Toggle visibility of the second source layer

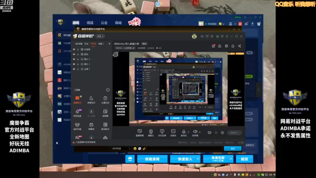coord(74,54)
